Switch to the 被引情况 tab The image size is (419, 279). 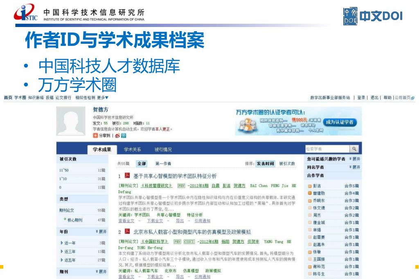pyautogui.click(x=163, y=150)
